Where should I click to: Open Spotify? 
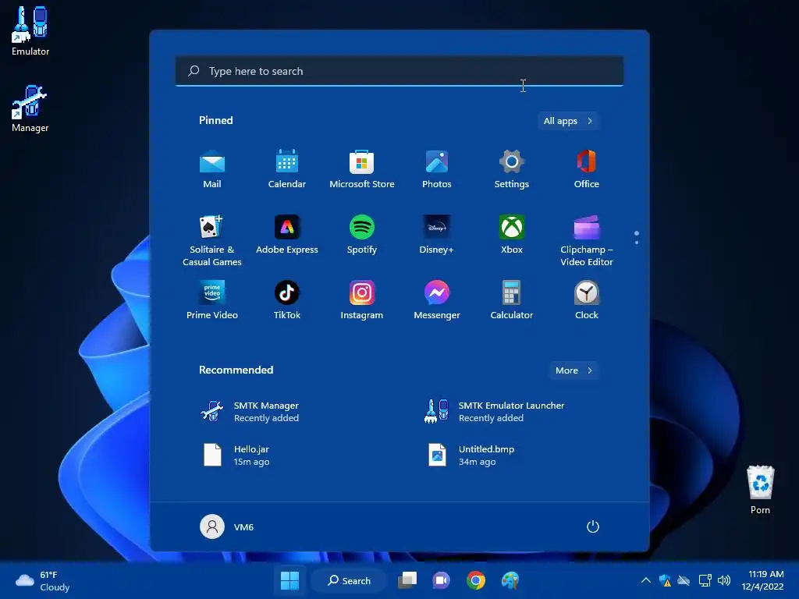point(362,236)
